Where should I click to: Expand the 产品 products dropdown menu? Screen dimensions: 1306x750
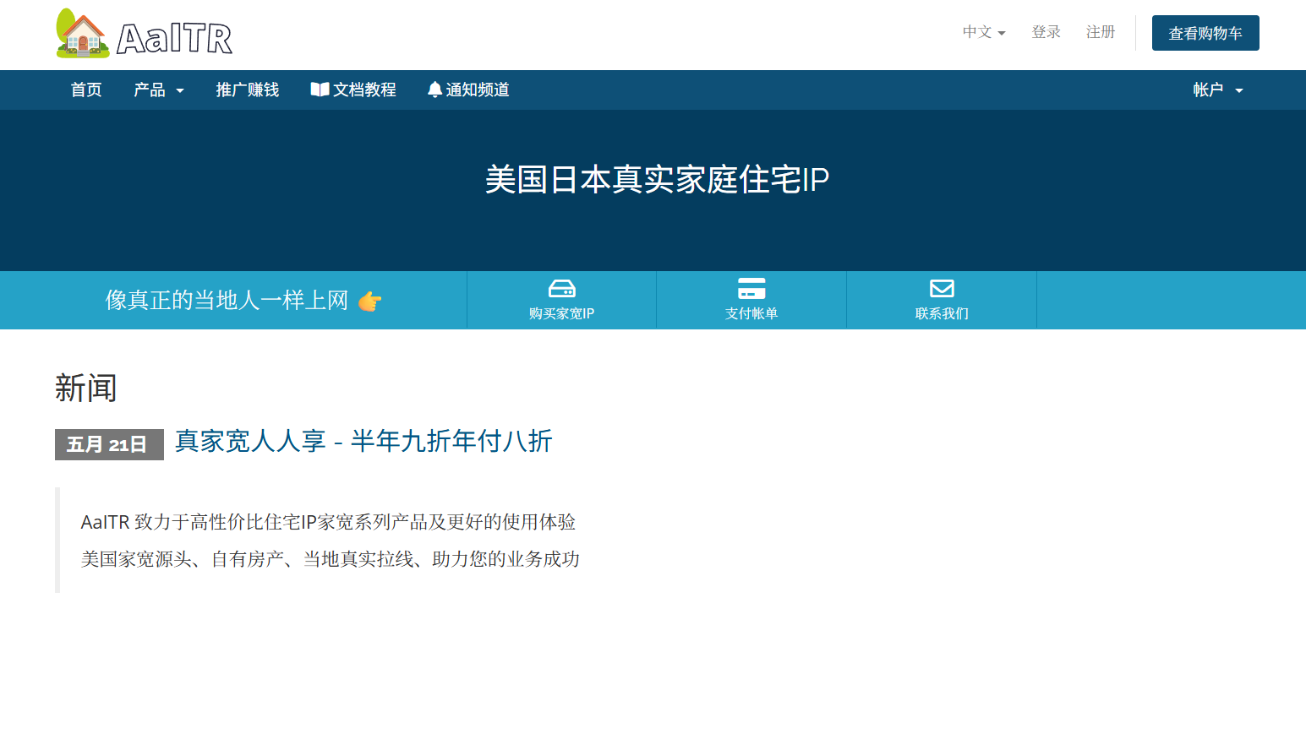coord(159,90)
